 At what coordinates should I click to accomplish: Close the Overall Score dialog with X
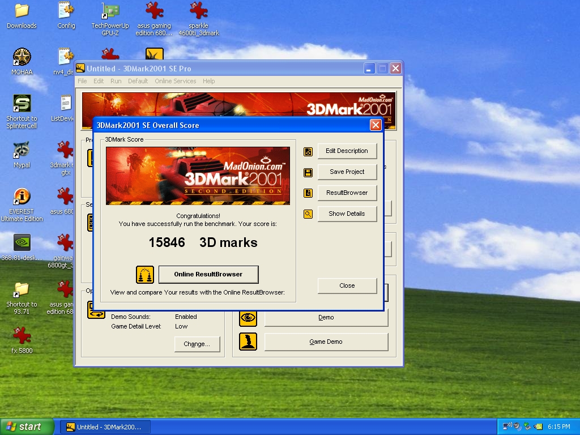point(376,125)
